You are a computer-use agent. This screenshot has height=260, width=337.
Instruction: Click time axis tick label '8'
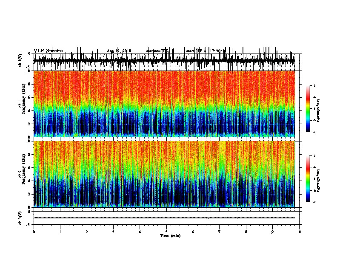(x=246, y=232)
